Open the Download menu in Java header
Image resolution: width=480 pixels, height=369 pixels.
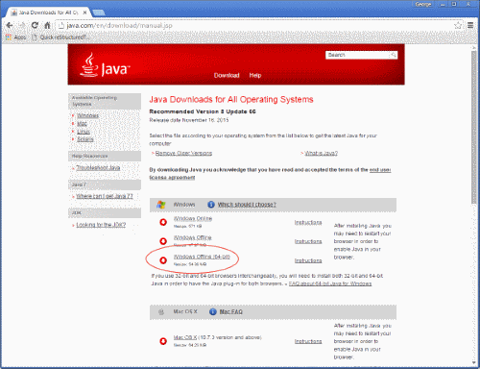[x=227, y=75]
